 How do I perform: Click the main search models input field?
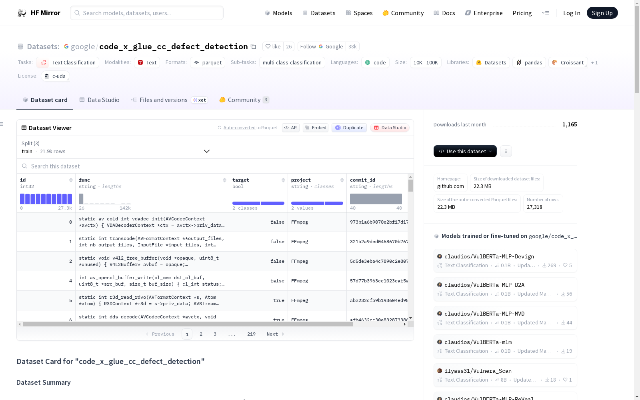click(x=147, y=13)
